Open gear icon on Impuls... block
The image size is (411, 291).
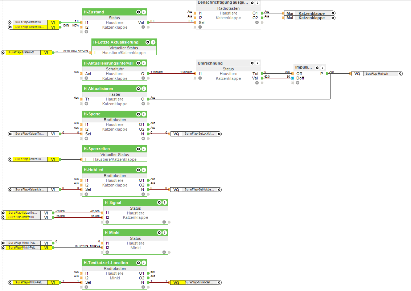[317, 67]
